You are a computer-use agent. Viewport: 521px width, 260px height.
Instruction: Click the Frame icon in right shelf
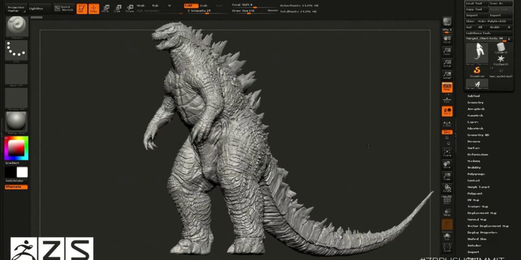coord(447,153)
